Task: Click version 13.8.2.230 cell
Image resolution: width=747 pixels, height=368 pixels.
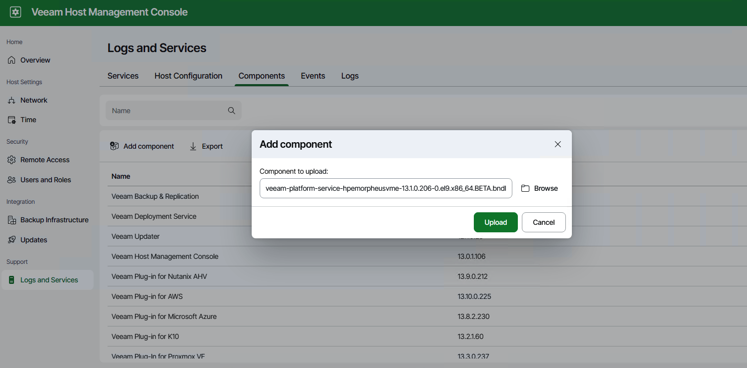Action: (x=473, y=316)
